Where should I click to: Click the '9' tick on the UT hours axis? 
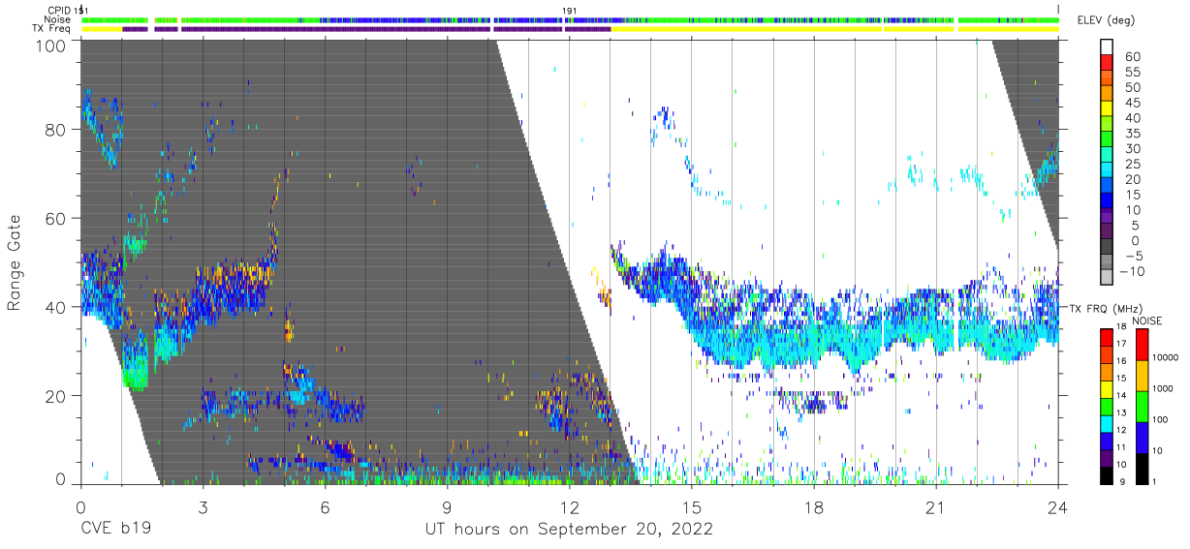[447, 508]
